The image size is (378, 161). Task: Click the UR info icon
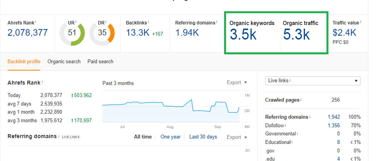pos(76,22)
